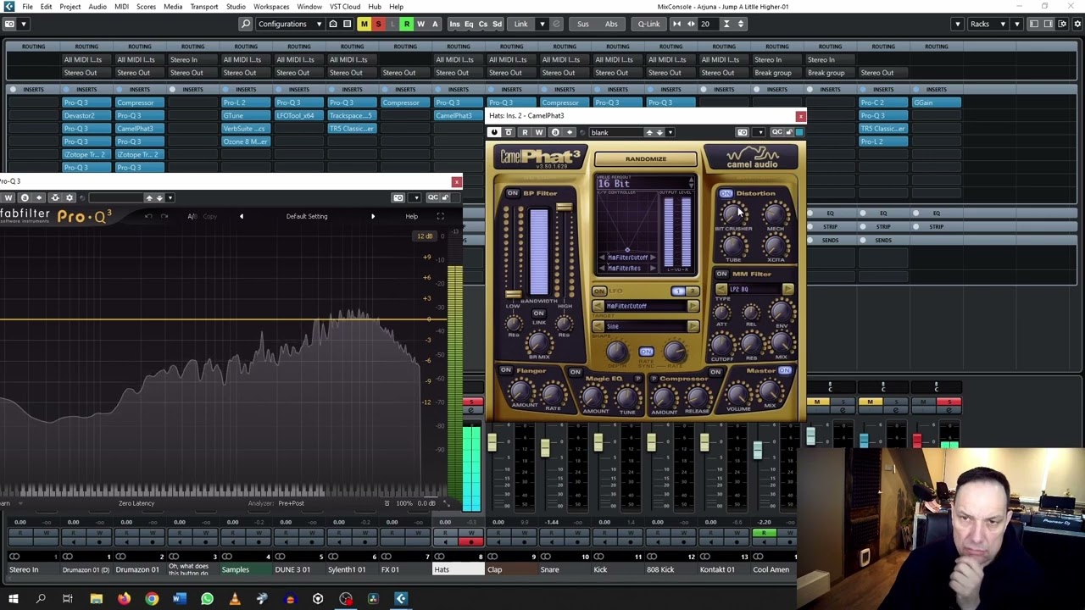Click the Ins bypass button in toolbar

(455, 24)
